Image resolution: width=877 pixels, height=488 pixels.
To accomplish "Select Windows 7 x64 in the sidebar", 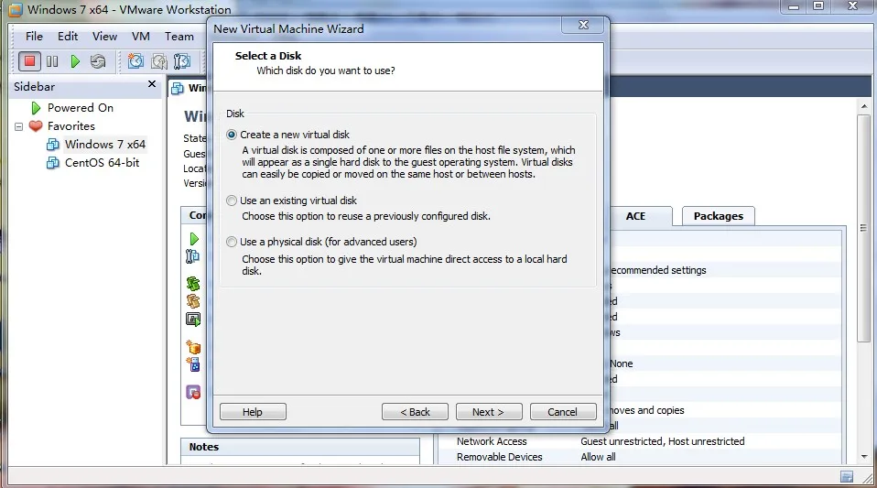I will click(x=105, y=145).
